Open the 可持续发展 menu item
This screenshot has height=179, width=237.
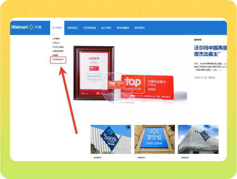pos(90,28)
